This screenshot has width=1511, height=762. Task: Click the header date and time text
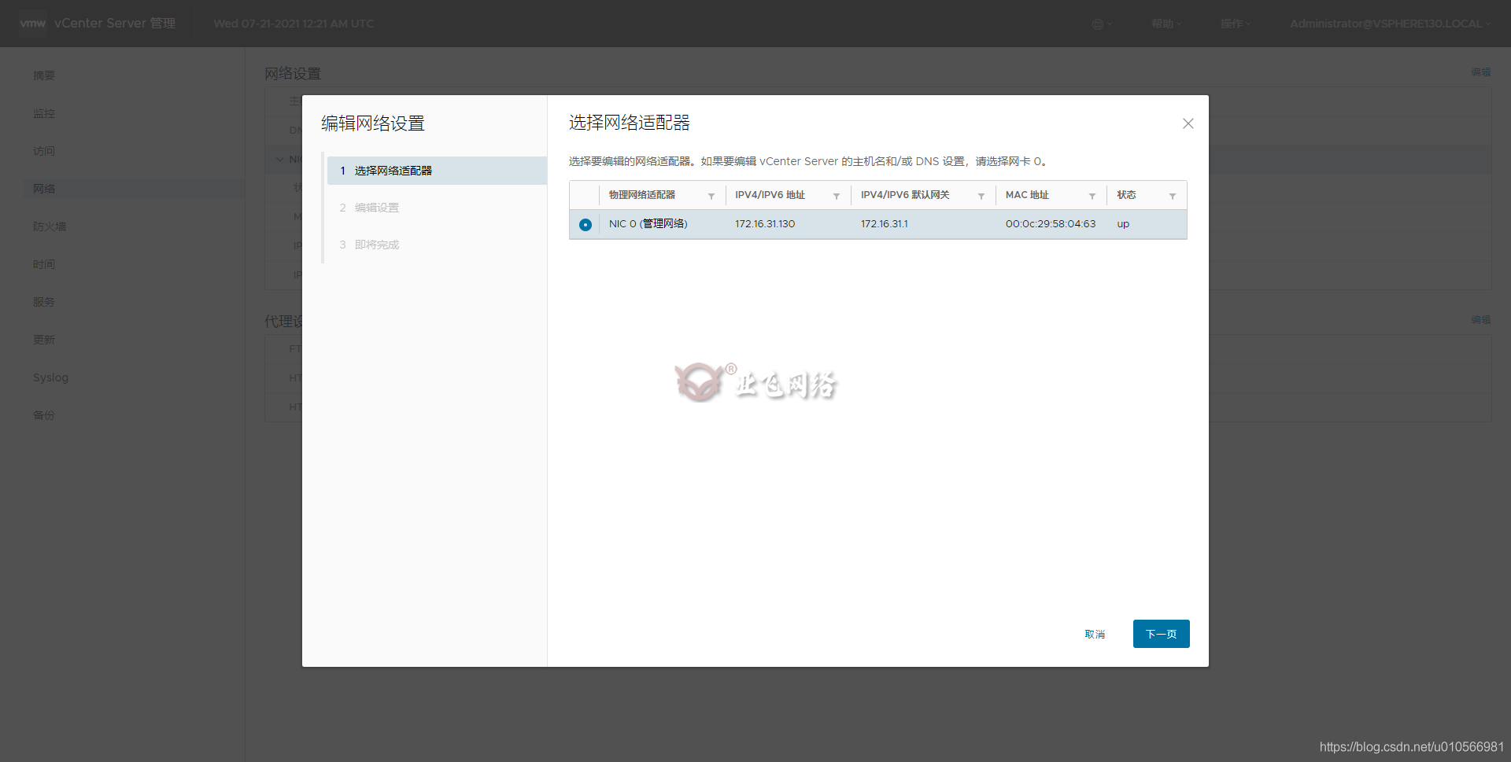(x=294, y=24)
